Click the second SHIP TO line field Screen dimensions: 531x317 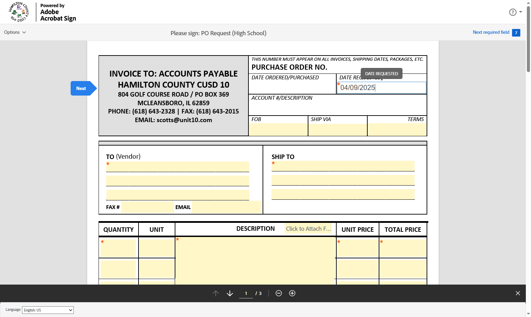tap(343, 180)
